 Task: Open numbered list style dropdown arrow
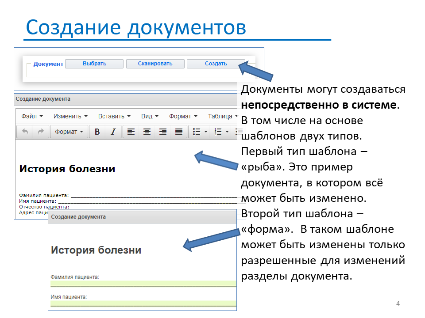pos(227,132)
